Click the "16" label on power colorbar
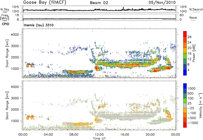The image size is (203, 140). 189,54
